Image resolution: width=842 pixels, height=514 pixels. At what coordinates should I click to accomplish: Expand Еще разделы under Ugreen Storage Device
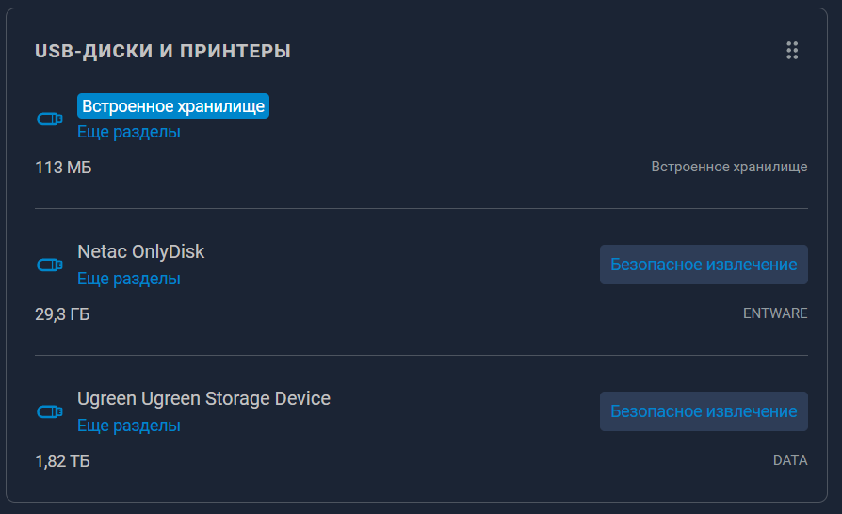[129, 426]
